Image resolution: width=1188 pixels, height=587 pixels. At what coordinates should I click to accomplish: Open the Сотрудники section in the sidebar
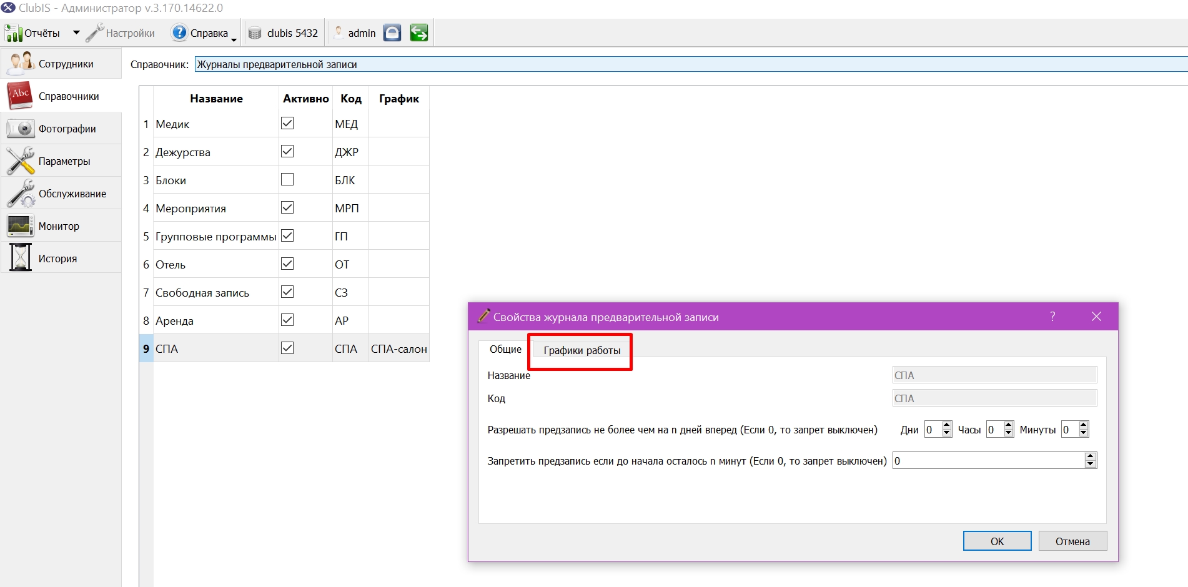tap(61, 64)
